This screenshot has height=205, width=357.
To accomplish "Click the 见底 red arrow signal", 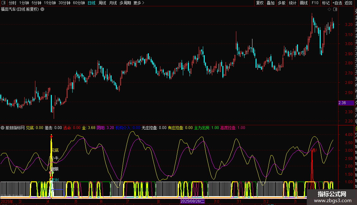I will click(51, 136).
